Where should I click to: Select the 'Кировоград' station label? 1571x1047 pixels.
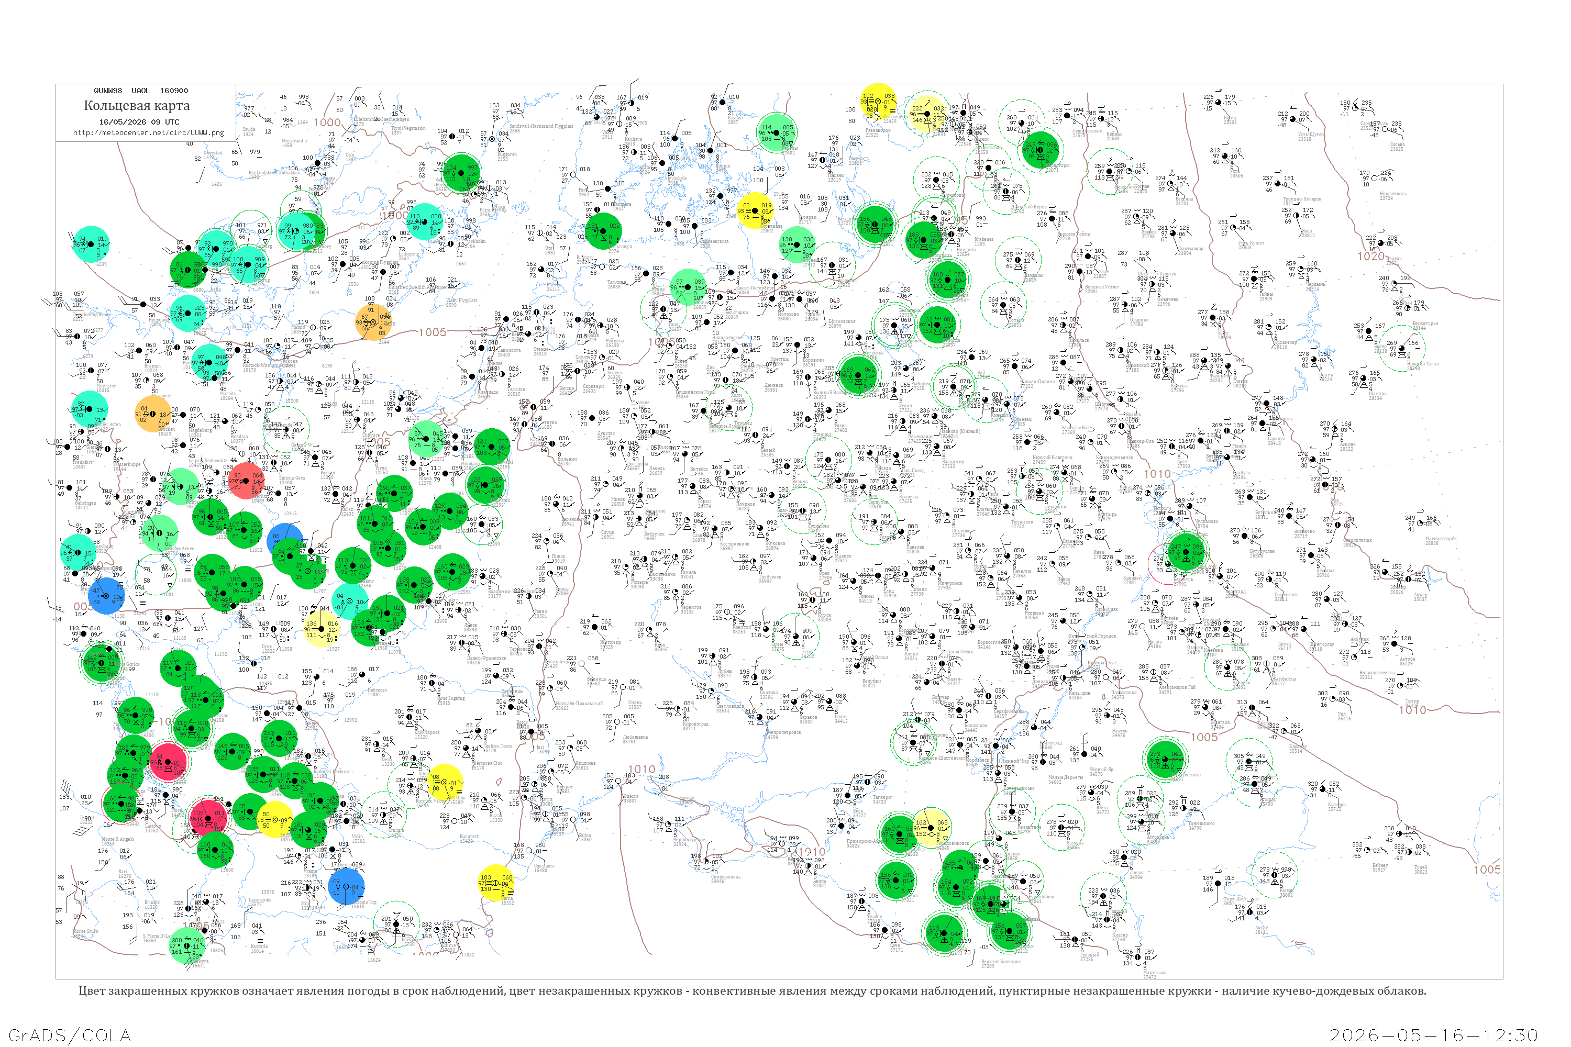tap(695, 724)
